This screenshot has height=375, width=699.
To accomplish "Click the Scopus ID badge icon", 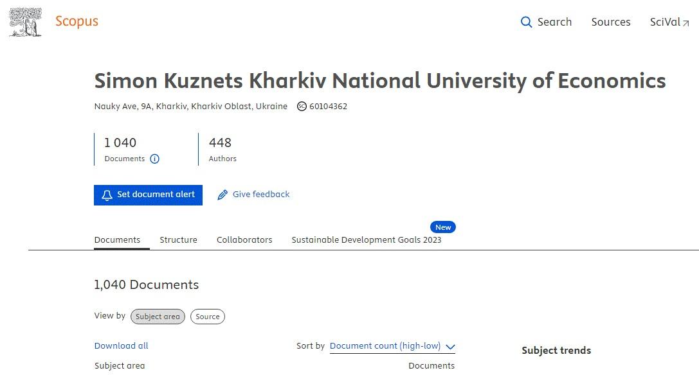I will click(302, 107).
